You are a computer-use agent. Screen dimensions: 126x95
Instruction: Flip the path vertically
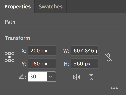click(x=91, y=77)
